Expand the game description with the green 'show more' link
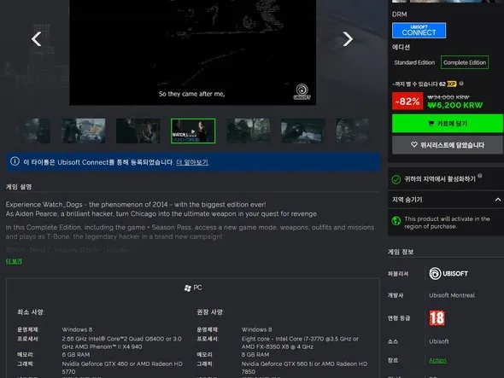 [x=14, y=261]
